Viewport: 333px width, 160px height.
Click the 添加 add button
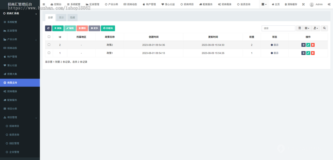tap(57, 28)
